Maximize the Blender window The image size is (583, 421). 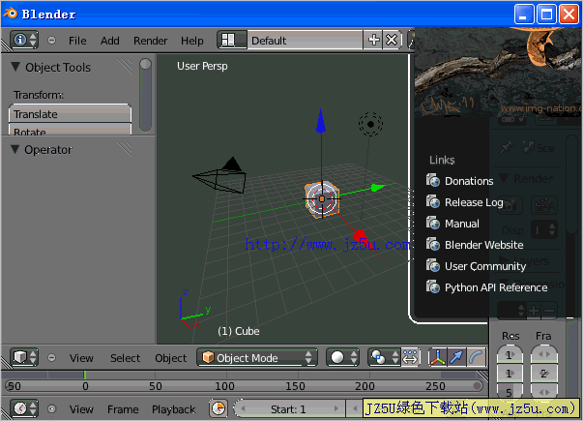click(x=546, y=15)
